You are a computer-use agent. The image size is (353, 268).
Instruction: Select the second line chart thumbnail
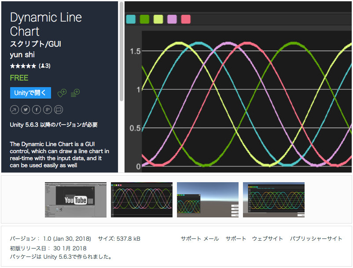(x=142, y=200)
